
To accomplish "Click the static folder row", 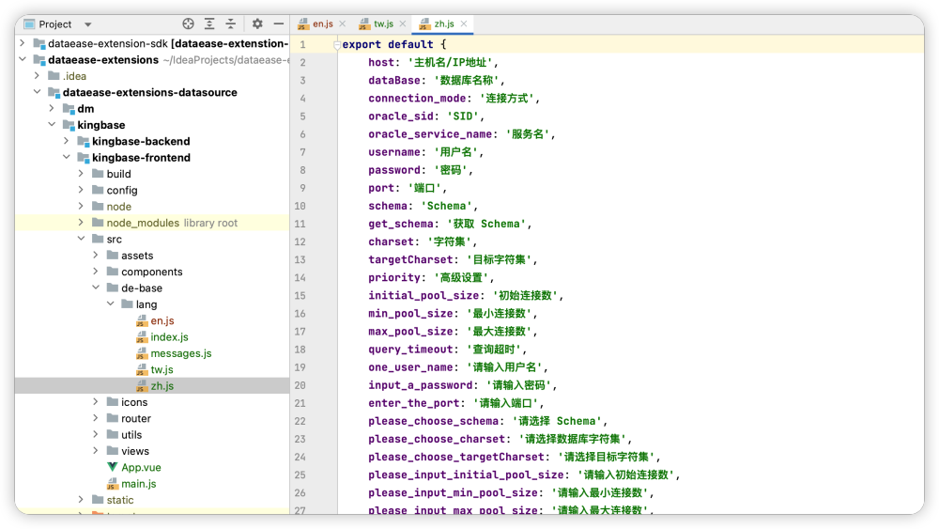I will 152,500.
